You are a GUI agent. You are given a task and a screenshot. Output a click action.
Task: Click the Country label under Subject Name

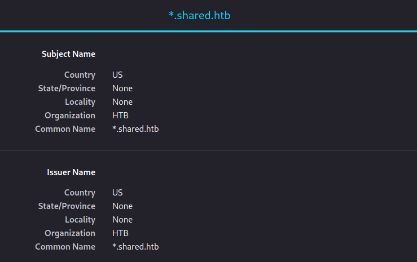[80, 74]
